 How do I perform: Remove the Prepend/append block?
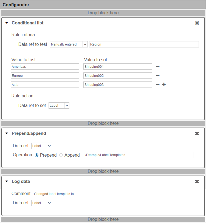197,134
